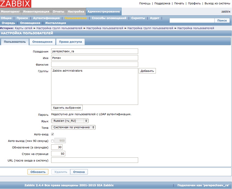Image resolution: width=232 pixels, height=189 pixels.
Task: Go to the Настройка menu
Action: (x=76, y=11)
